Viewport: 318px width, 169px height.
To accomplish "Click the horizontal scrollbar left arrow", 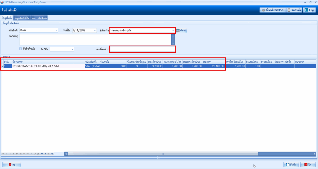I will pos(66,154).
